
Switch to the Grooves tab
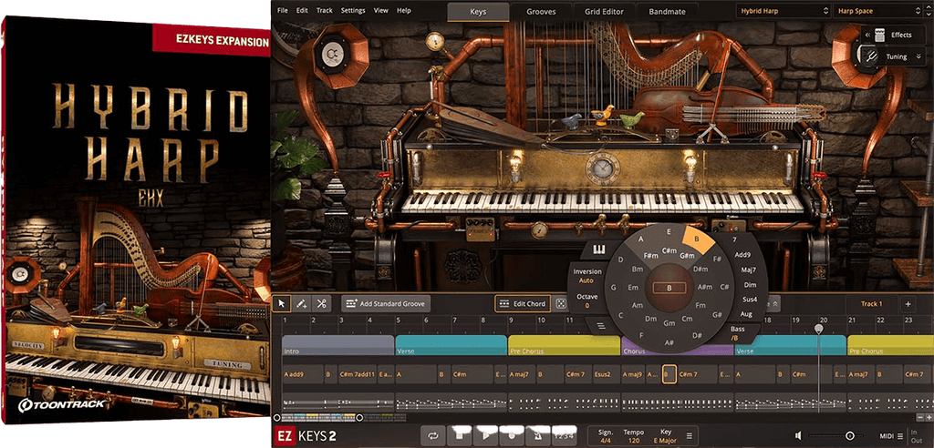click(x=541, y=11)
